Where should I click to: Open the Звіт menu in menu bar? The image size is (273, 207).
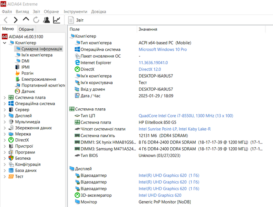[36, 12]
